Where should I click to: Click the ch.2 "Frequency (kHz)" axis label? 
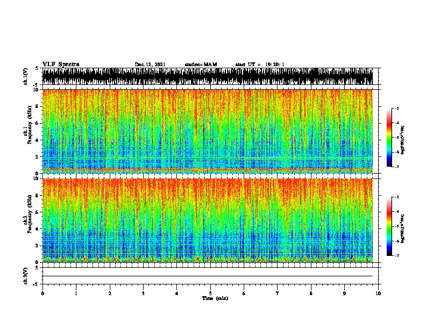(x=30, y=214)
